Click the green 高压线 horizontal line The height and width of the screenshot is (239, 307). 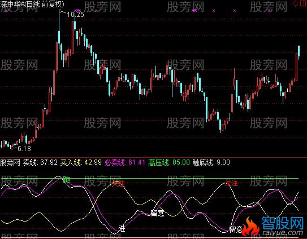(x=150, y=178)
